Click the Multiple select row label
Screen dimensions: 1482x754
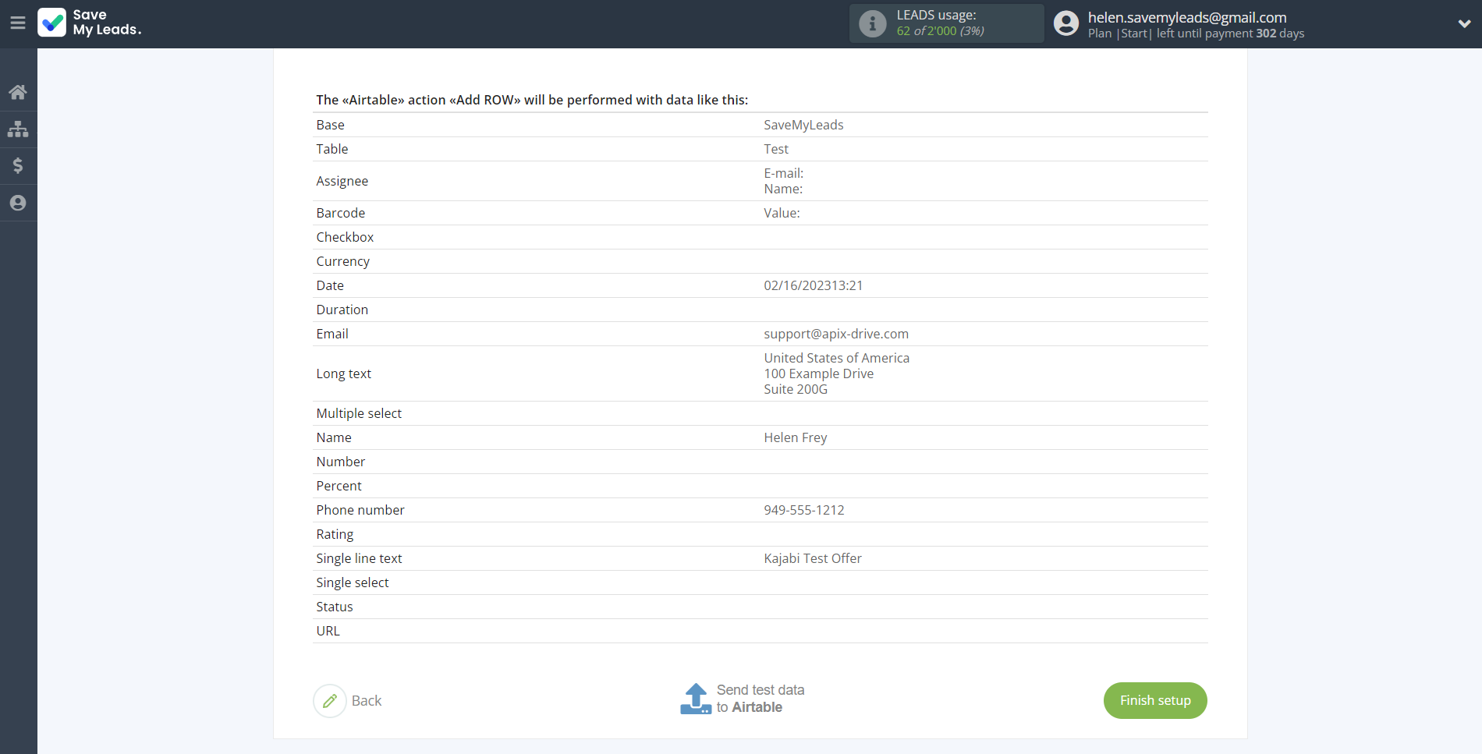pyautogui.click(x=359, y=413)
